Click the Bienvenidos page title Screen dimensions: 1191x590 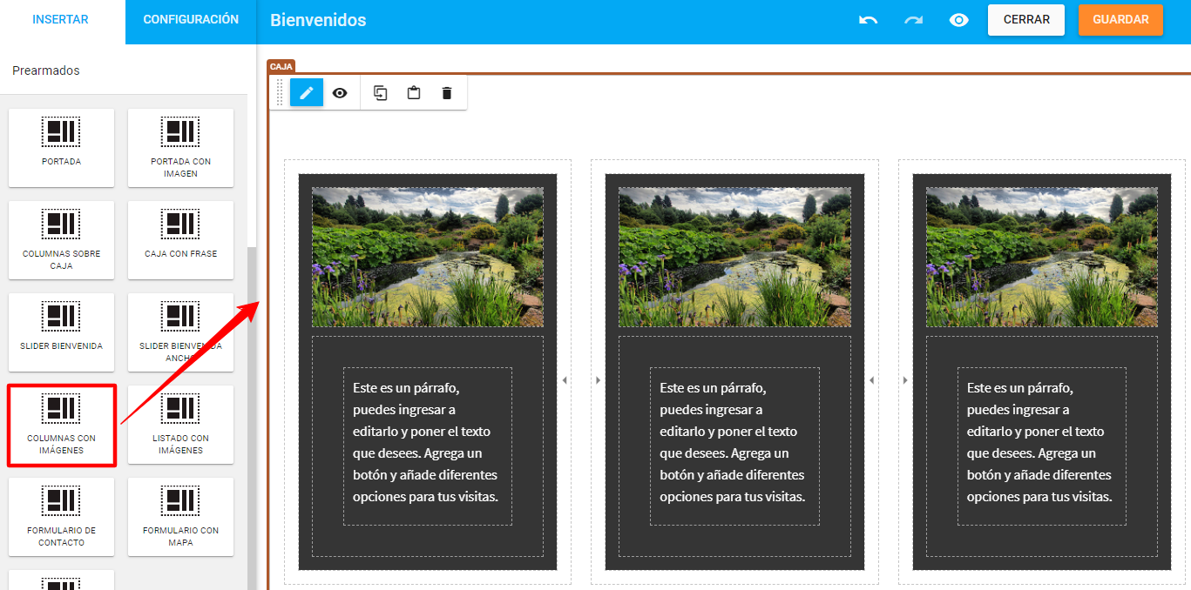click(318, 20)
